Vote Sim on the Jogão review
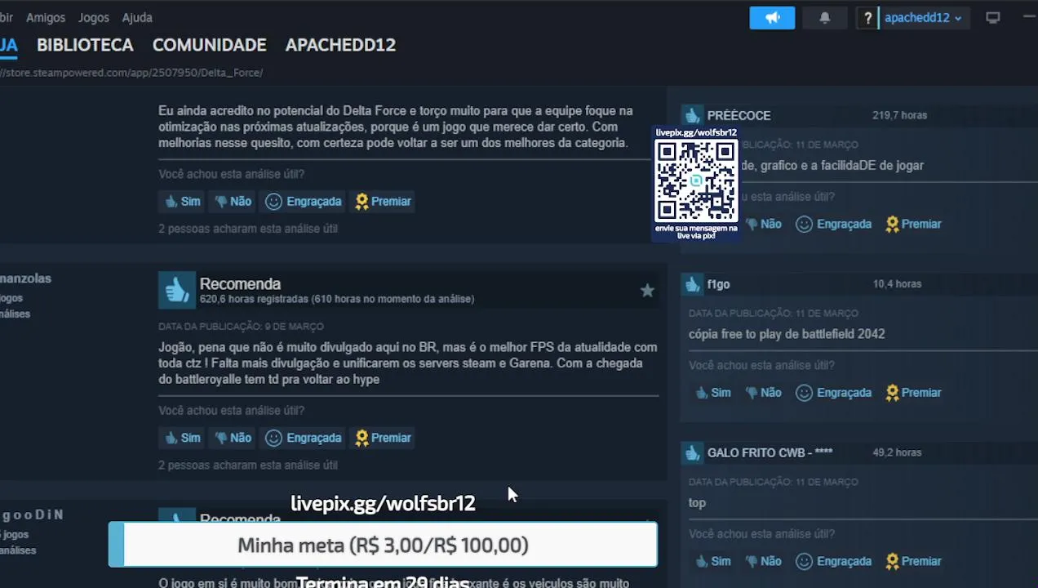1038x588 pixels. pyautogui.click(x=182, y=438)
